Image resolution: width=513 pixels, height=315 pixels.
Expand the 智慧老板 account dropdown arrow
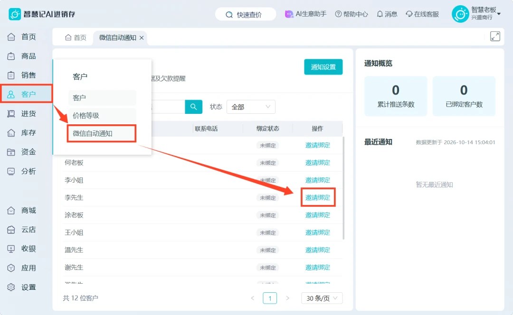point(499,14)
